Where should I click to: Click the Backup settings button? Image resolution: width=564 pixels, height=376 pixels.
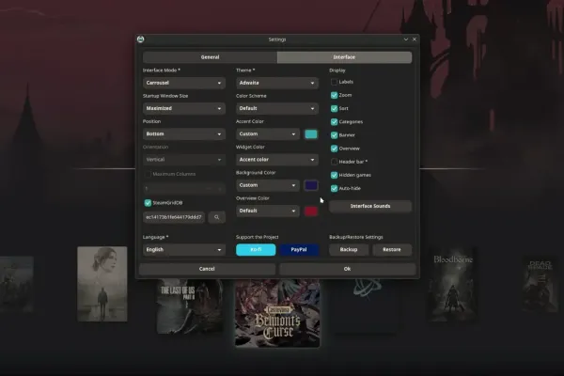pyautogui.click(x=349, y=250)
